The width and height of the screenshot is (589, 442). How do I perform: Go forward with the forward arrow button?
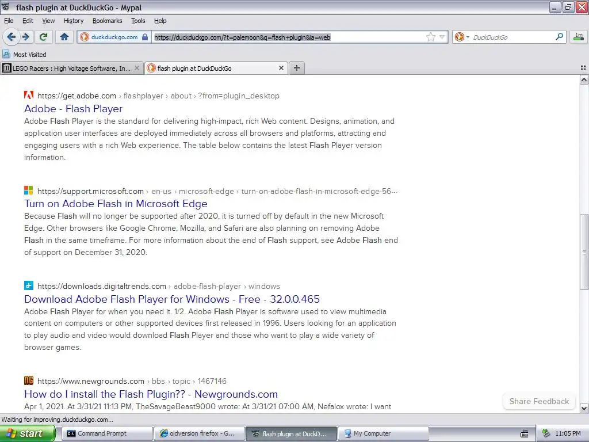tap(26, 37)
